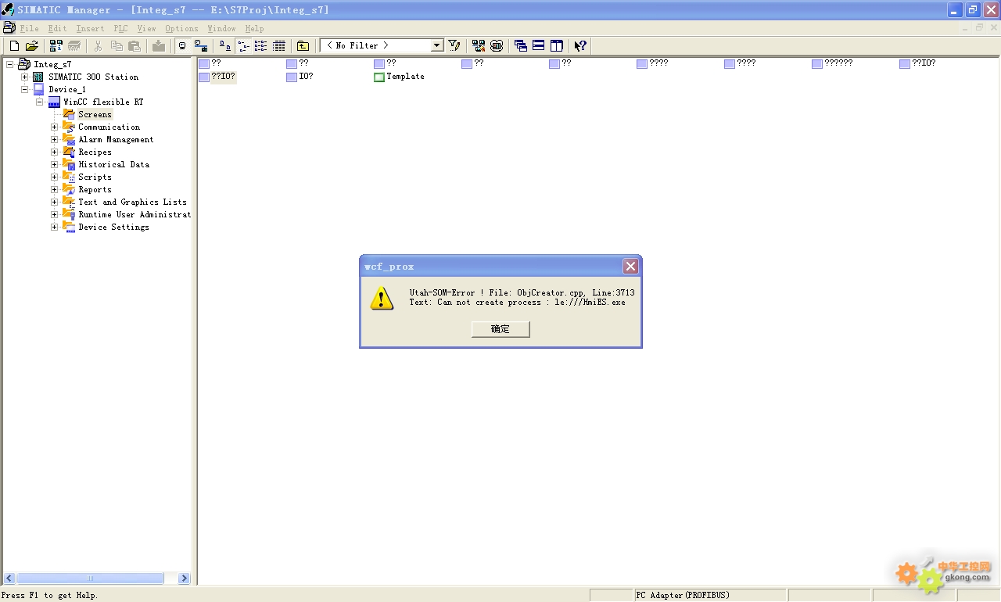Viewport: 1001px width, 602px height.
Task: Toggle the Small Icons view mode
Action: coord(243,46)
